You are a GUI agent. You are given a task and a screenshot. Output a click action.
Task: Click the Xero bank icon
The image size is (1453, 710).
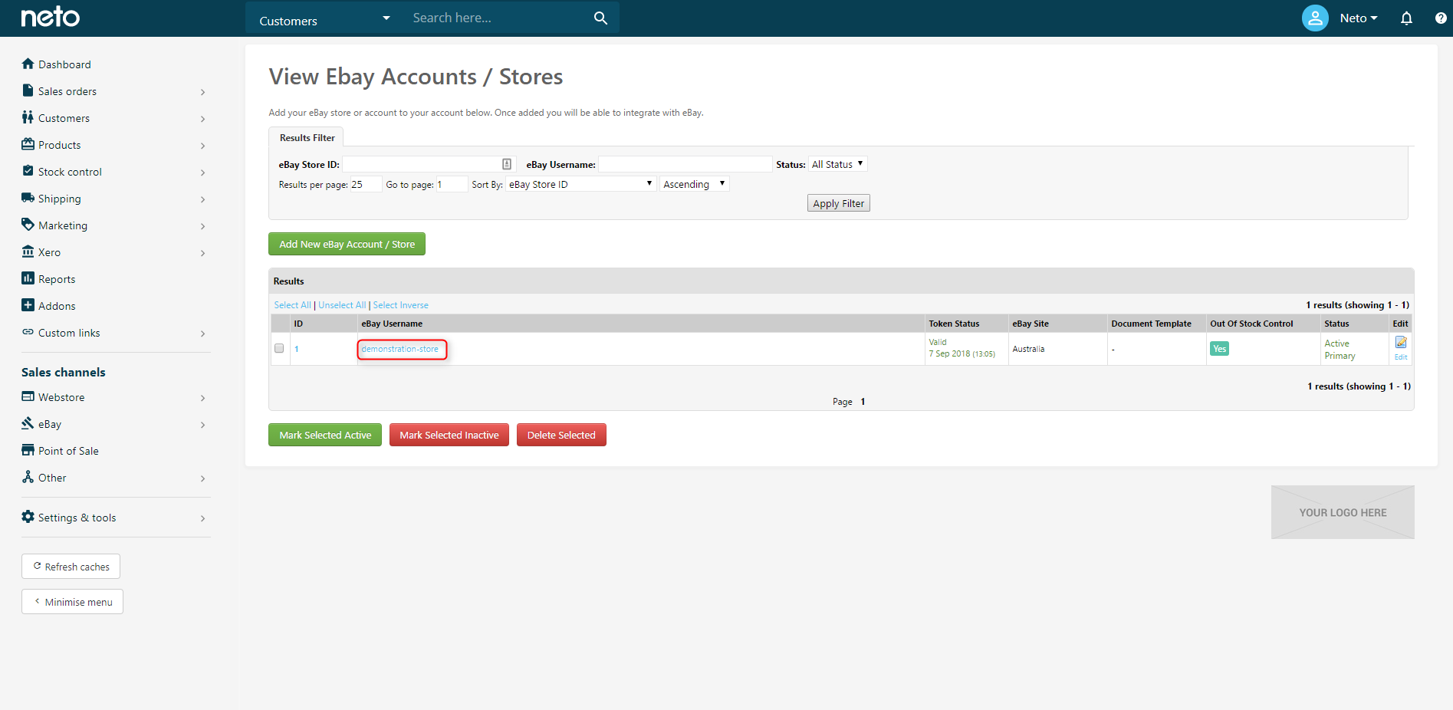[x=28, y=251]
